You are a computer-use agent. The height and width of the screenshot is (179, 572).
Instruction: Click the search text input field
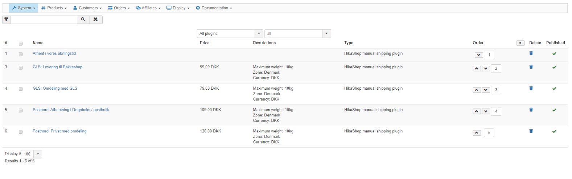[44, 20]
